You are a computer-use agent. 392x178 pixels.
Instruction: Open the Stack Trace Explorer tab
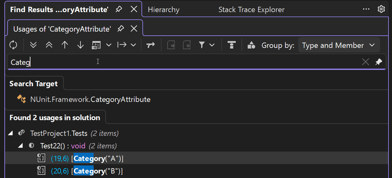(x=251, y=10)
